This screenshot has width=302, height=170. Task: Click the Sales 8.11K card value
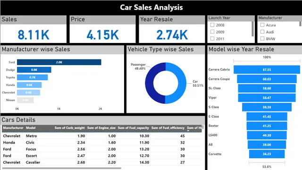point(34,35)
